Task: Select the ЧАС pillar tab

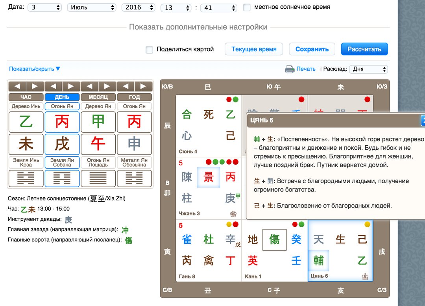Action: (x=26, y=97)
